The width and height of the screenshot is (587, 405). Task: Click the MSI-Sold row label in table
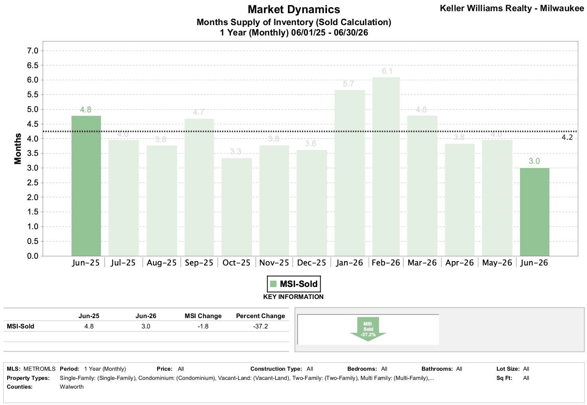20,326
